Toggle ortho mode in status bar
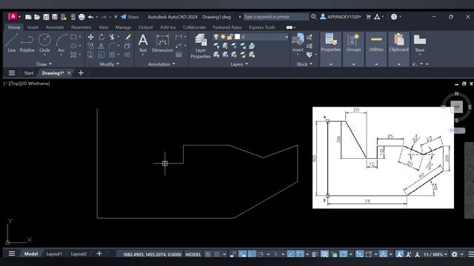 click(x=252, y=254)
